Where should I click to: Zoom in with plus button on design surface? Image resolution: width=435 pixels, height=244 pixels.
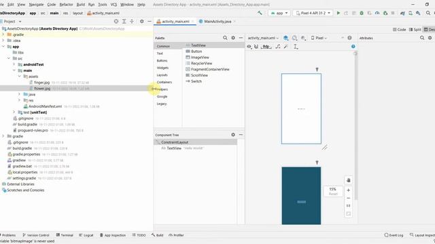click(x=349, y=190)
